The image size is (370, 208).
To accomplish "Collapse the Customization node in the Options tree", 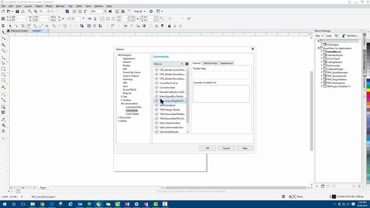I will (x=122, y=104).
